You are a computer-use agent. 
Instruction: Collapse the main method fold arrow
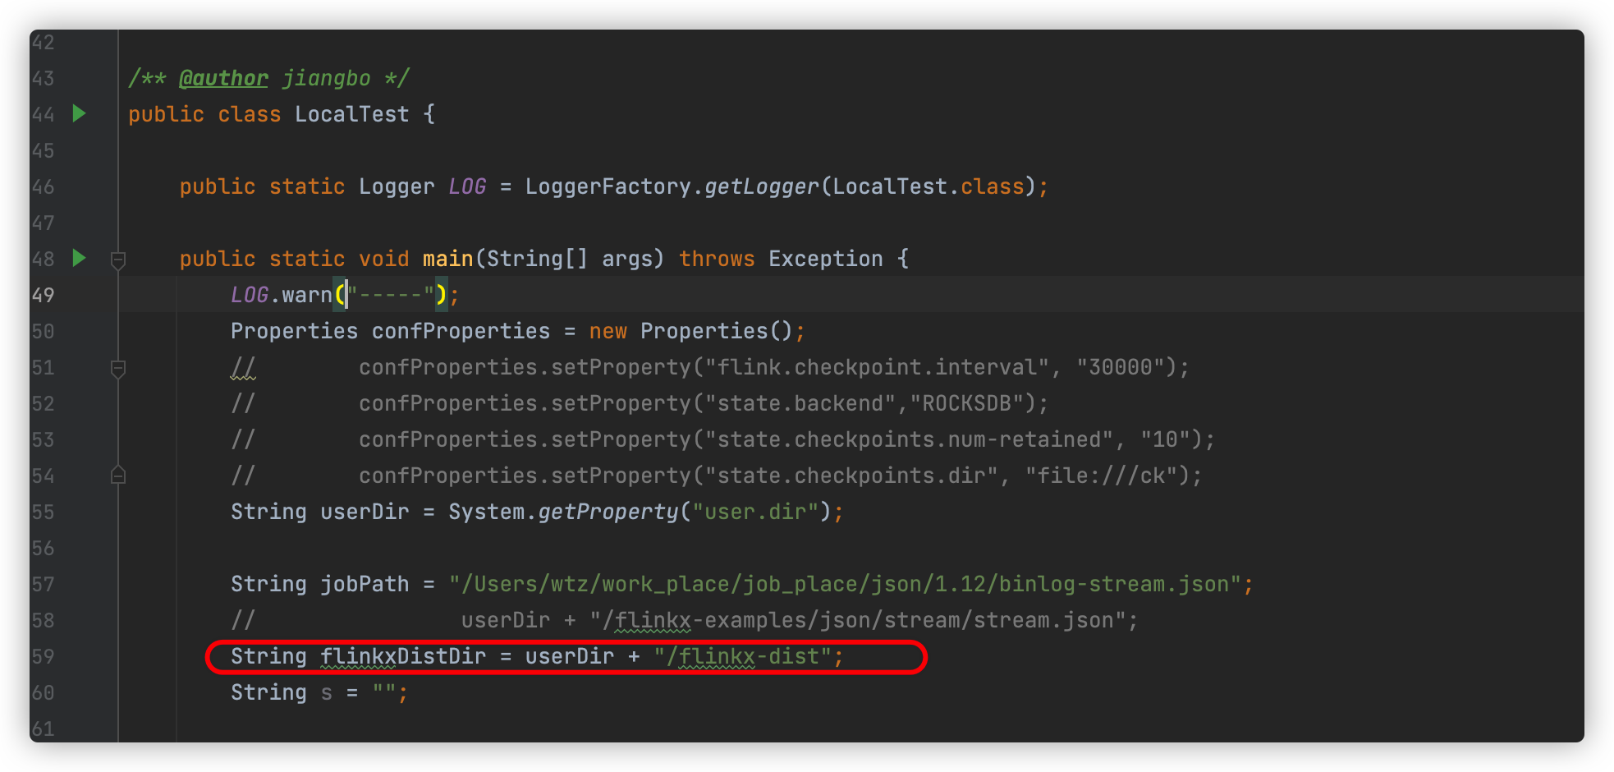[x=117, y=260]
